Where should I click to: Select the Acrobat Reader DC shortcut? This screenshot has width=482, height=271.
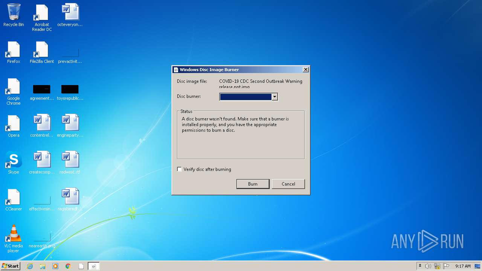[42, 18]
